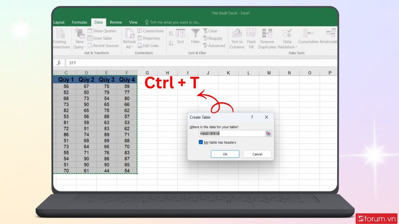The image size is (399, 224).
Task: Select column M header
Action: 269,73
